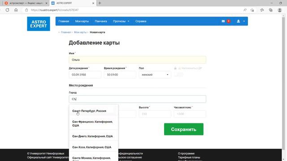Click the Время рождения field 10:19:00
Viewport: 287px width, 161px height.
point(120,75)
